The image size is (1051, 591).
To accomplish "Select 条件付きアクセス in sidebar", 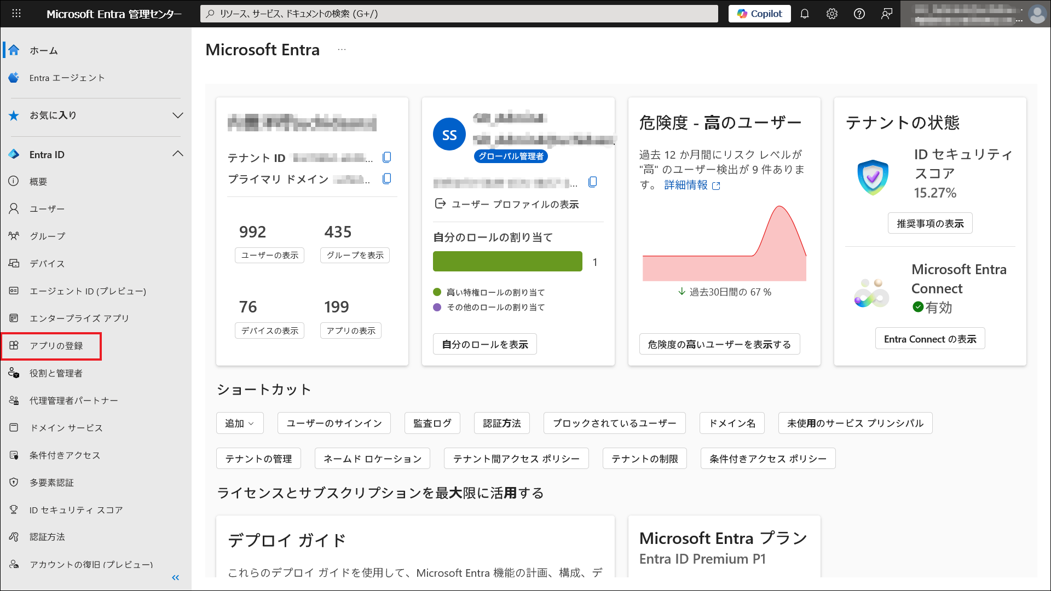I will click(x=65, y=455).
